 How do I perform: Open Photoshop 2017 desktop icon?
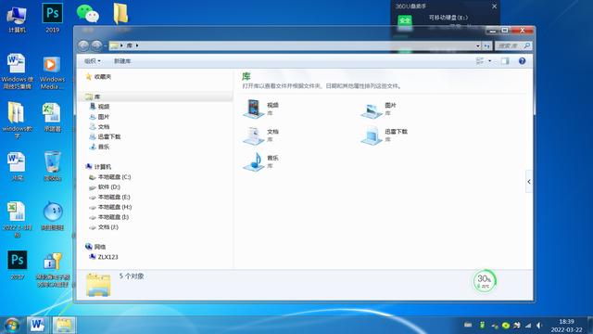[x=18, y=264]
